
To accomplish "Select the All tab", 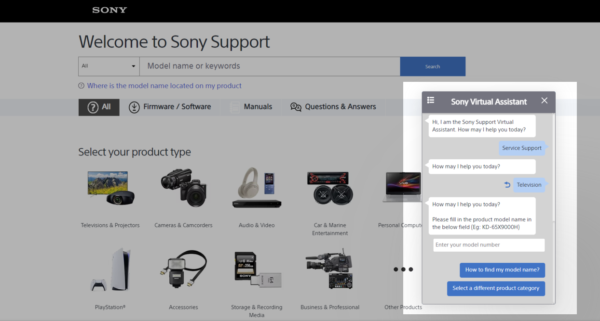I will click(x=99, y=107).
